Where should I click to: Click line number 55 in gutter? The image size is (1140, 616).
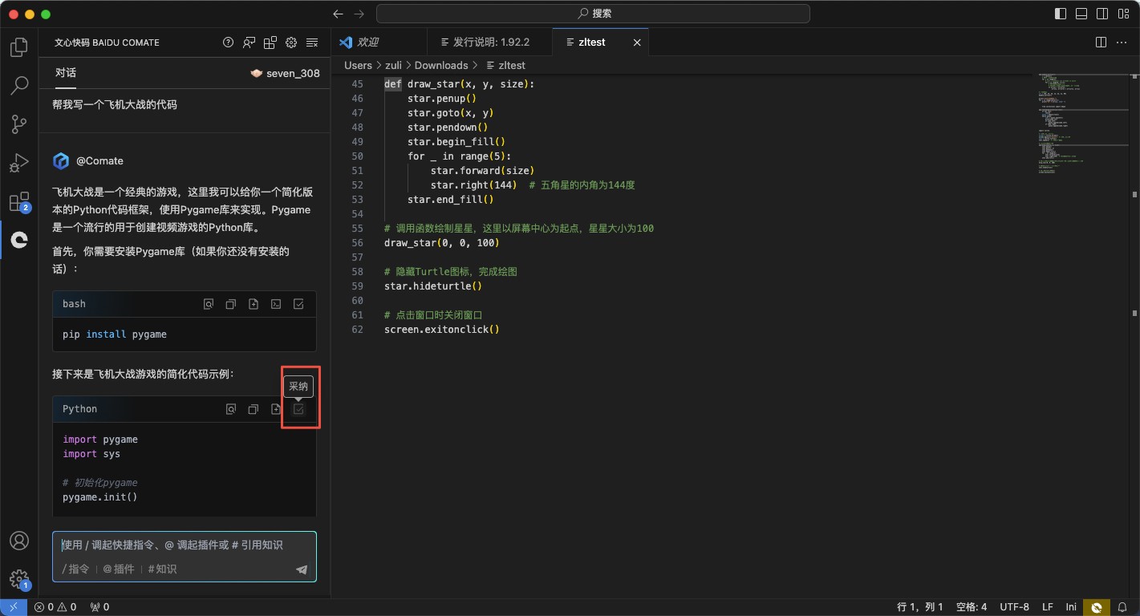[357, 229]
